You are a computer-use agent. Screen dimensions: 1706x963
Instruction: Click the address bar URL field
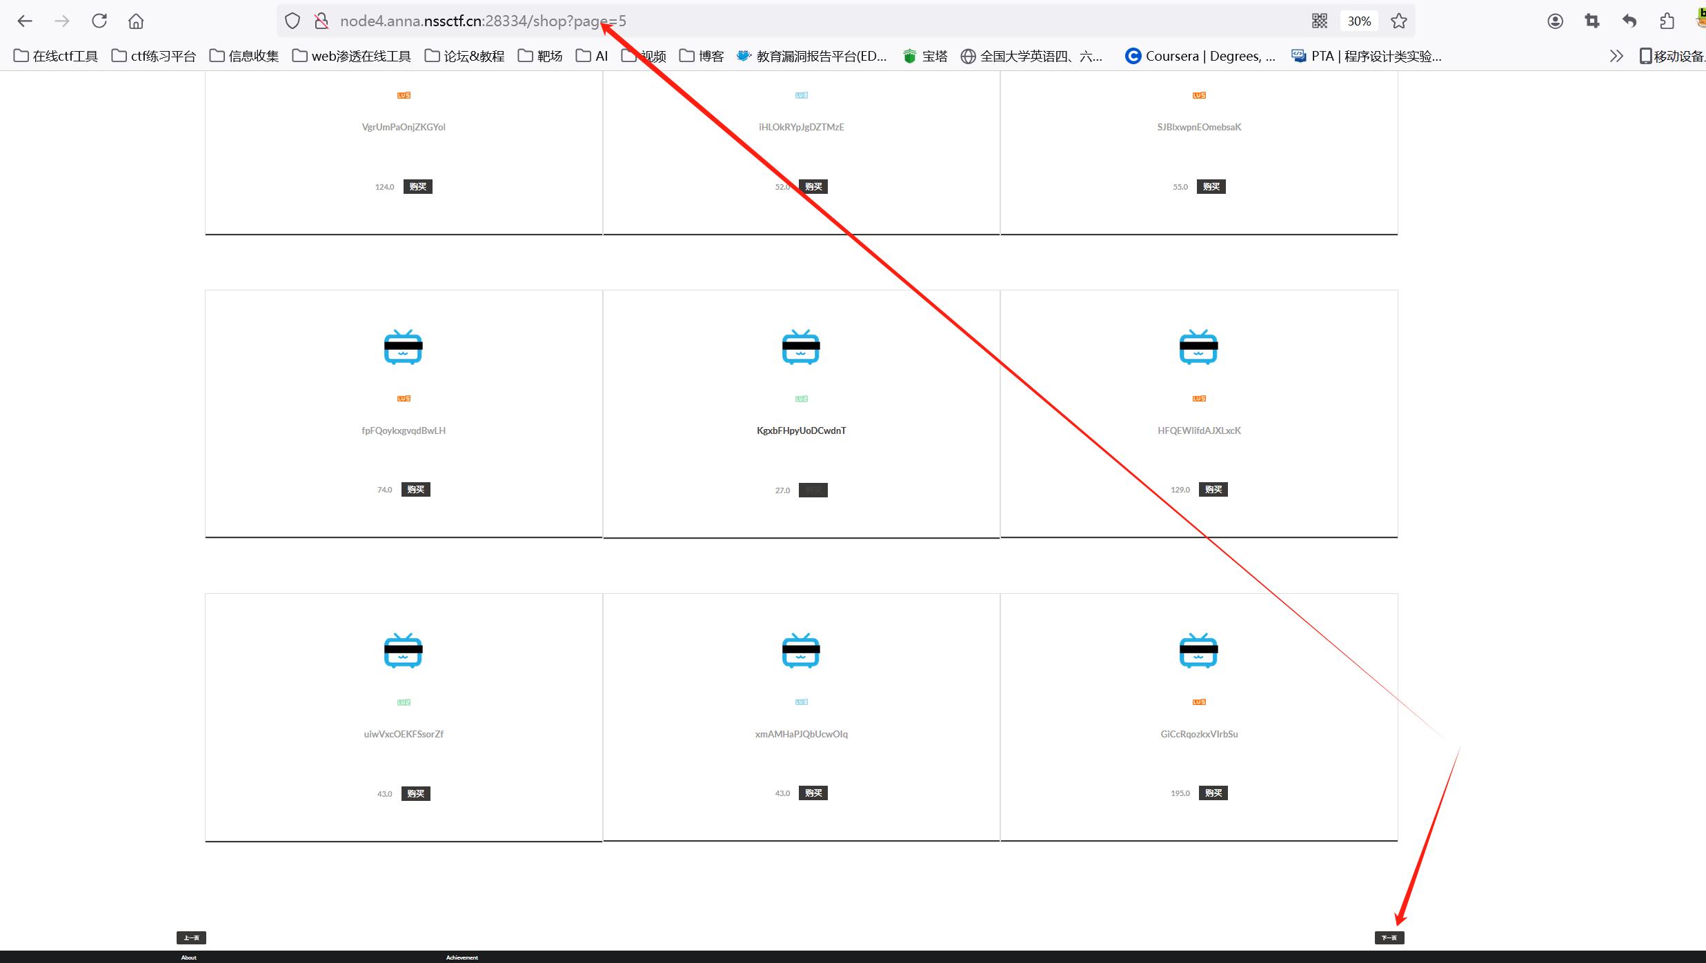(x=759, y=21)
